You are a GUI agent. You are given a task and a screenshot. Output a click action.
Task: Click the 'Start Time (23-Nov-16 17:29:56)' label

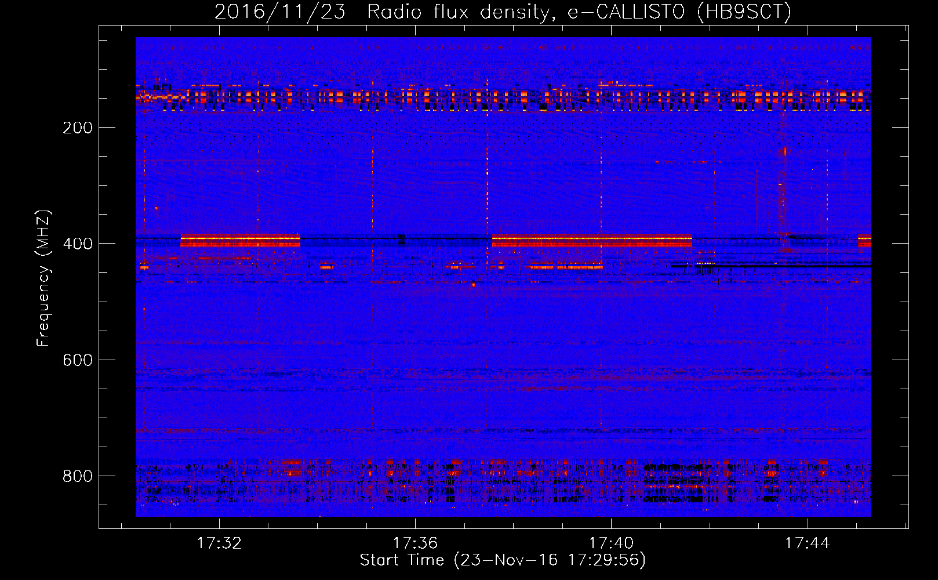coord(503,560)
